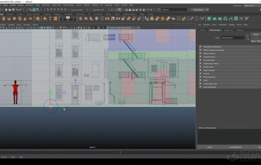The width and height of the screenshot is (261, 165).
Task: Click the Freeze Transformations FT shelf icon
Action: pos(74,18)
